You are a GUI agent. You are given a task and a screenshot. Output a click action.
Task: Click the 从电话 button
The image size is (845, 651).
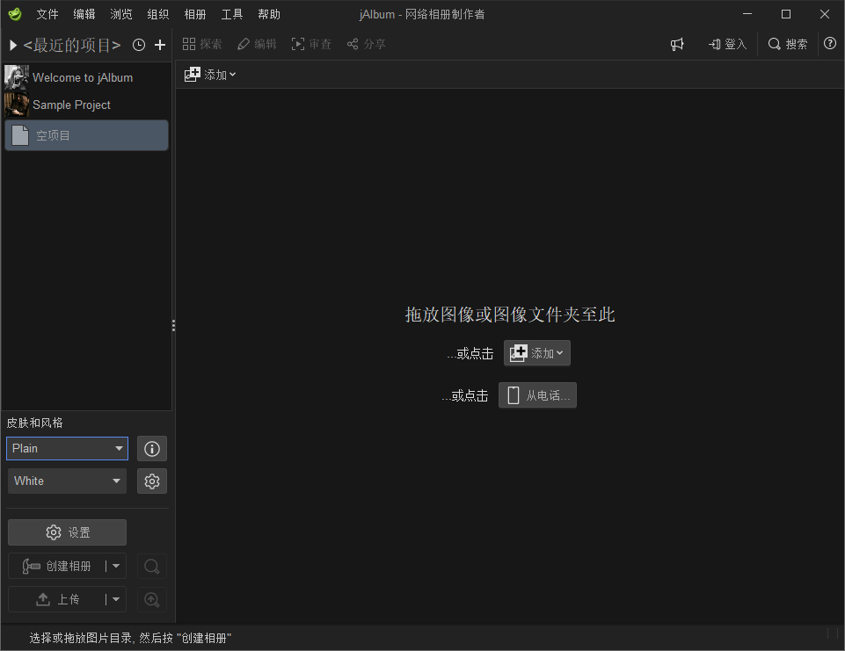[537, 395]
